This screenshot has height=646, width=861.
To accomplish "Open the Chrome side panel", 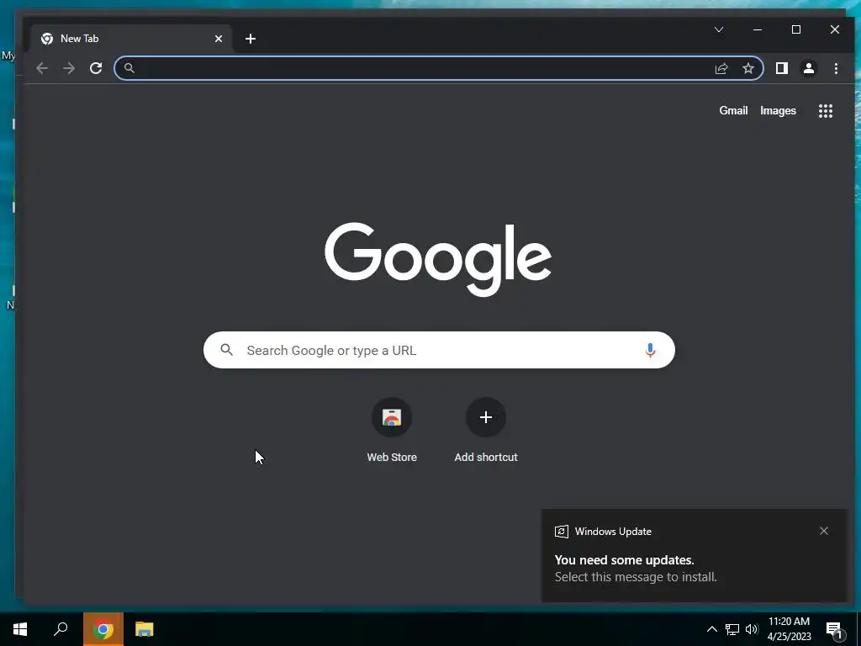I will click(x=781, y=68).
